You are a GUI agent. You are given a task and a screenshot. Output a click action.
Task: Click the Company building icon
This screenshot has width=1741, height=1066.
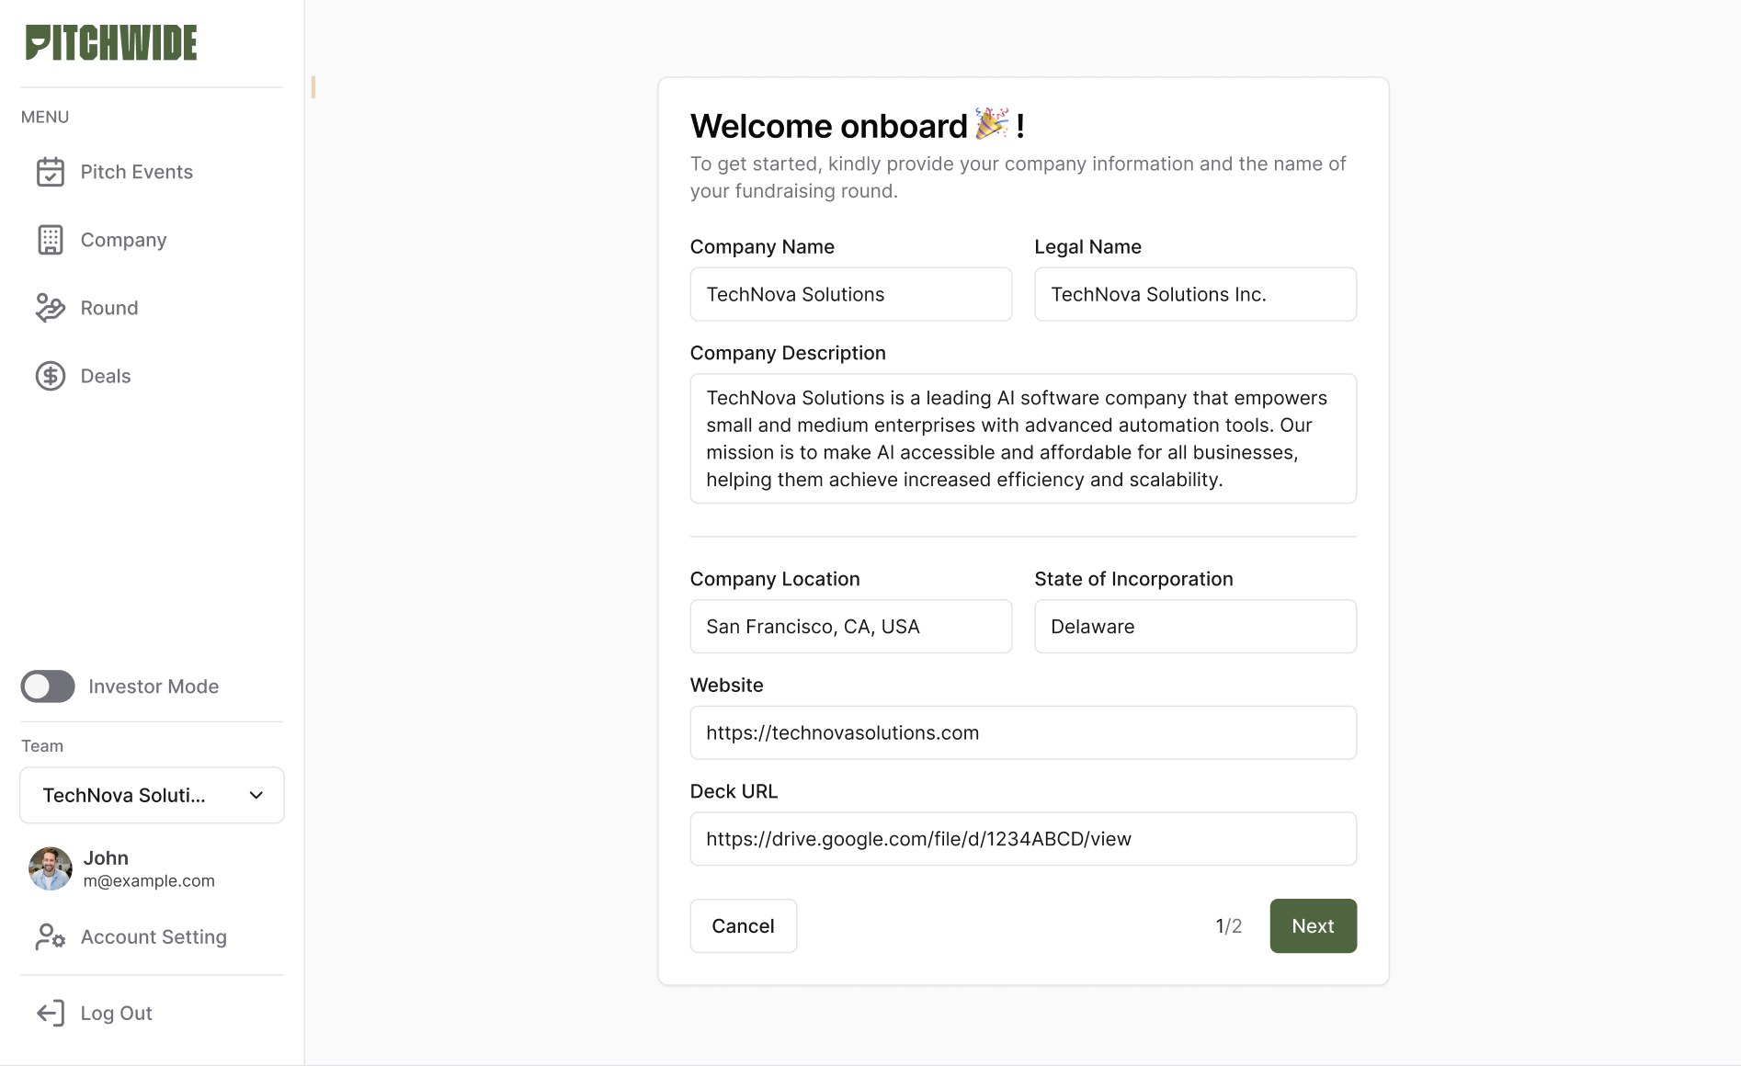[x=51, y=240]
